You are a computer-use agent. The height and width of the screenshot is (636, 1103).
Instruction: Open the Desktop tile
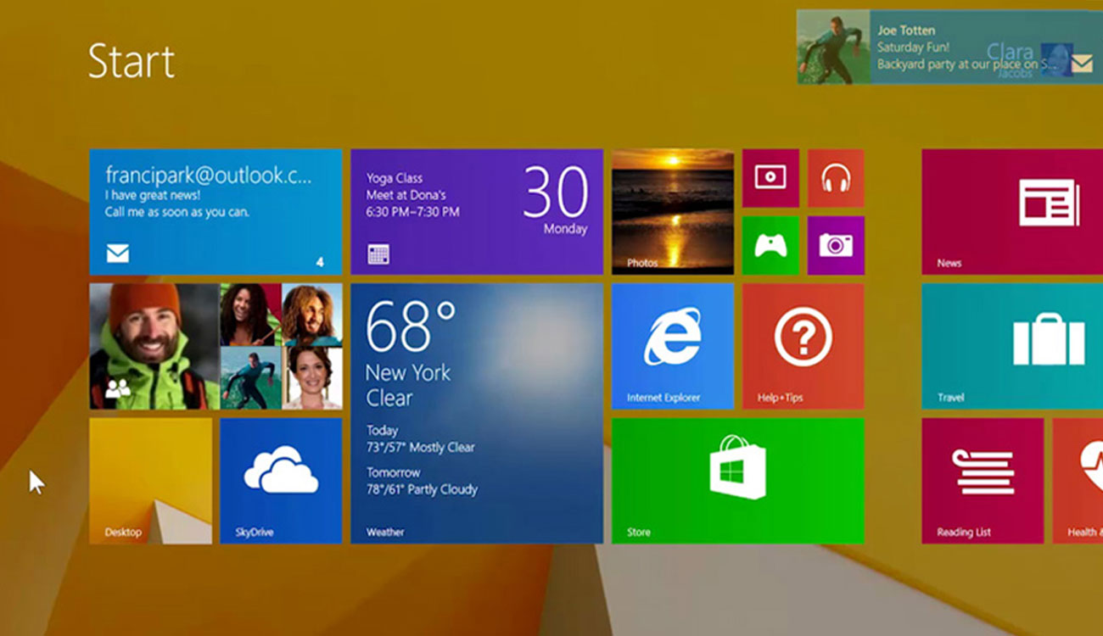tap(151, 481)
